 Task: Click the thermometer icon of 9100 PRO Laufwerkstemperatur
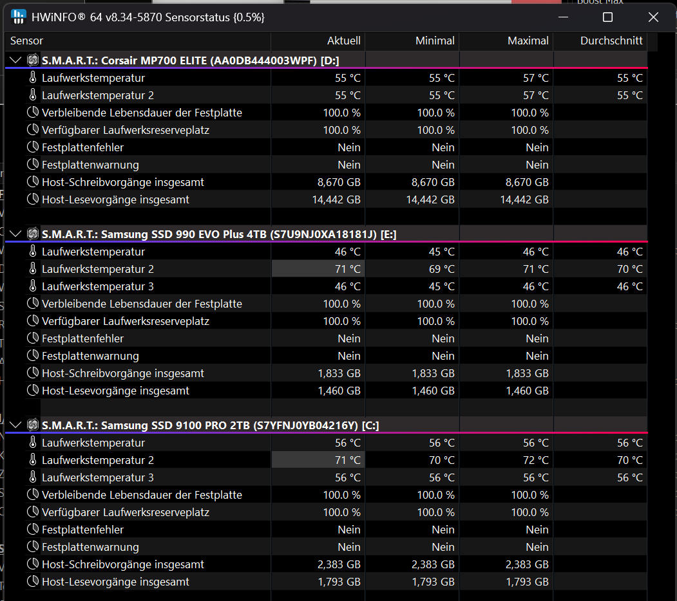[33, 443]
